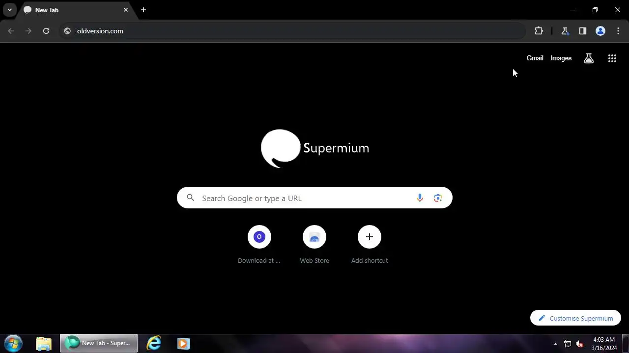629x353 pixels.
Task: Go forward with the forward arrow
Action: point(29,31)
